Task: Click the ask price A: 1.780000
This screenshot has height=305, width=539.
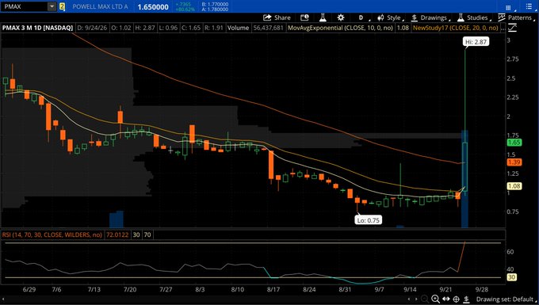Action: pos(215,10)
